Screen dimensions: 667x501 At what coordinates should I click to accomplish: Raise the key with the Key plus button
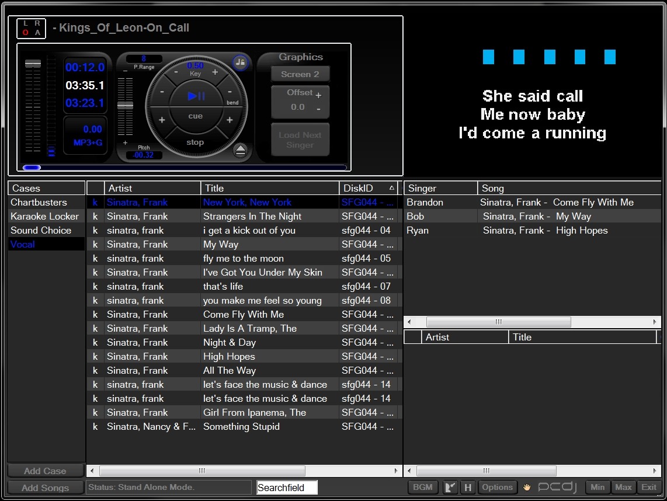coord(216,72)
